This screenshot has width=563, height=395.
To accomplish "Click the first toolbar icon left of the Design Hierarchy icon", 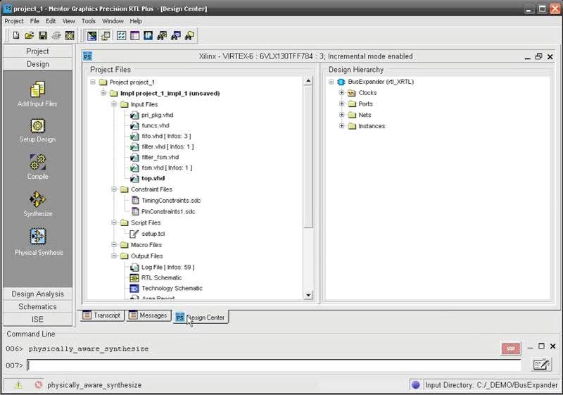I will point(92,35).
